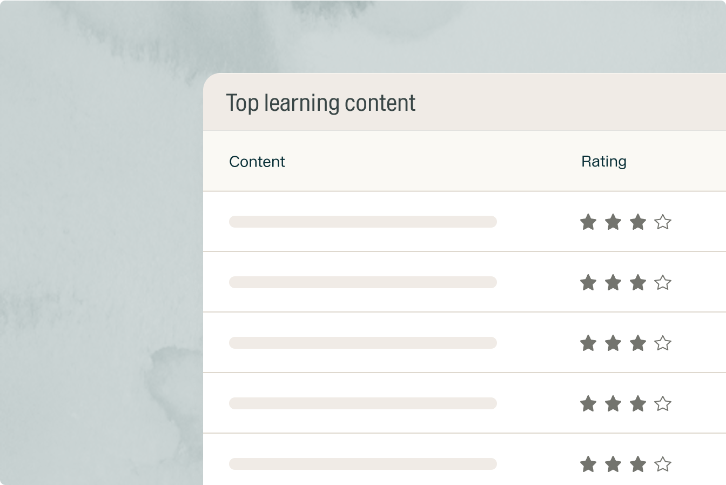
Task: Open the fourth content row placeholder
Action: tap(362, 403)
